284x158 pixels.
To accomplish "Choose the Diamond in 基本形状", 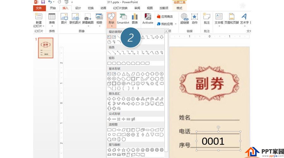I will point(143,74).
